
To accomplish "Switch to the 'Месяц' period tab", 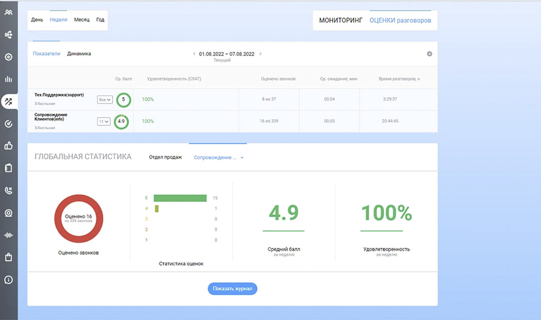I will (x=82, y=19).
